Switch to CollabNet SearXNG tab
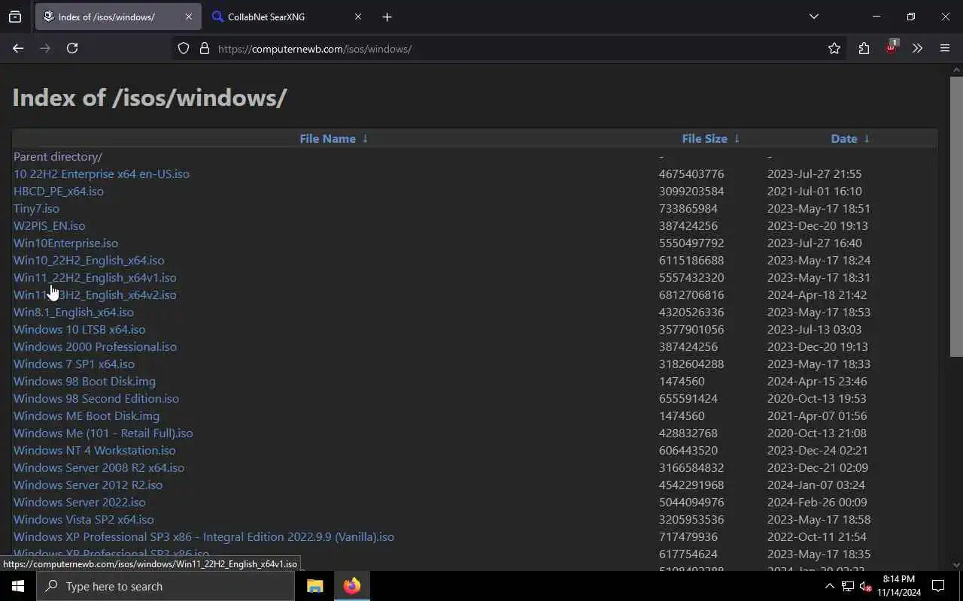 [288, 17]
